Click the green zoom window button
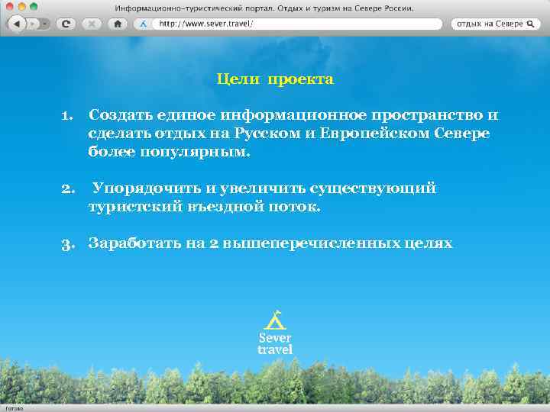Viewport: 550px width, 412px height. click(x=34, y=6)
